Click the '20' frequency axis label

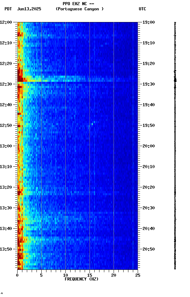(114, 275)
